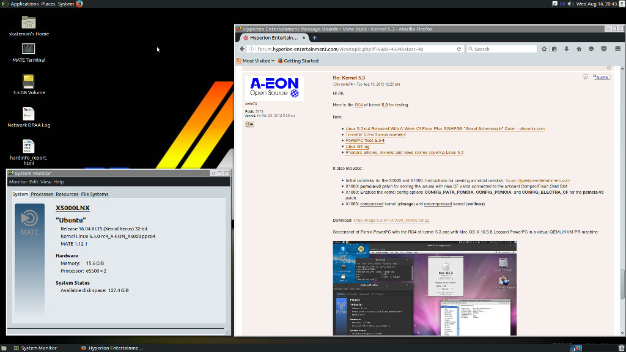Launch MATE Terminal from the desktop icon

pos(28,49)
